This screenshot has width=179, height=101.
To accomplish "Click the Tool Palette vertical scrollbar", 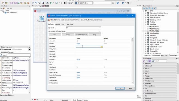I will pos(178,82).
